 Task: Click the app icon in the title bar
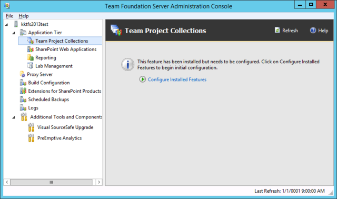pyautogui.click(x=7, y=6)
